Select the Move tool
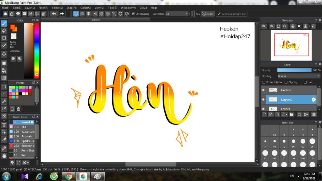 click(4, 54)
